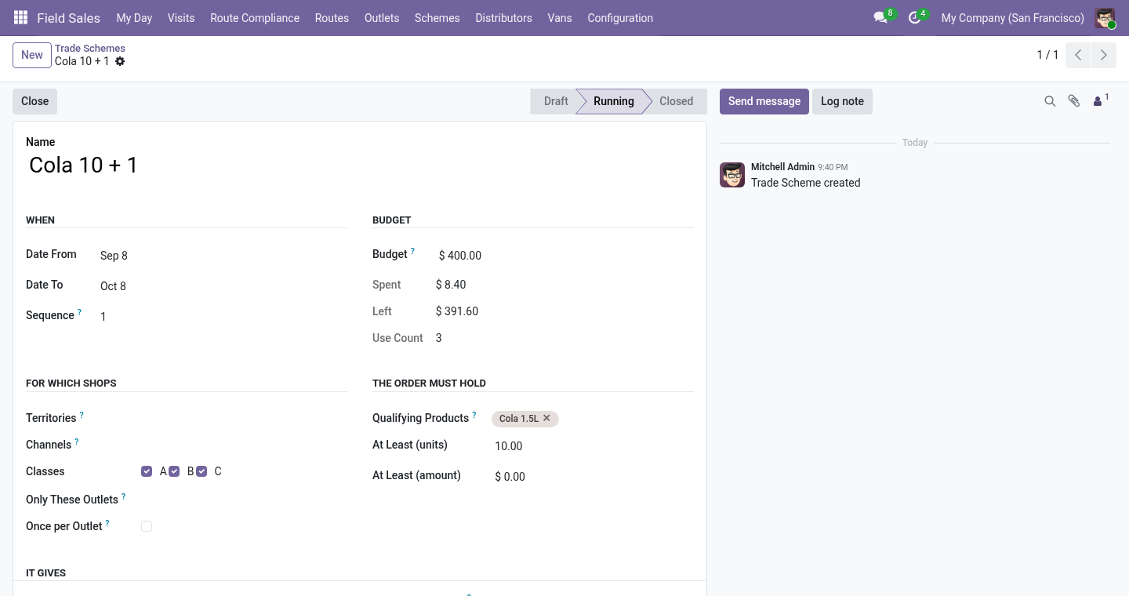Uncheck the class A checkbox
Screen dimensions: 1129x596
click(x=147, y=471)
